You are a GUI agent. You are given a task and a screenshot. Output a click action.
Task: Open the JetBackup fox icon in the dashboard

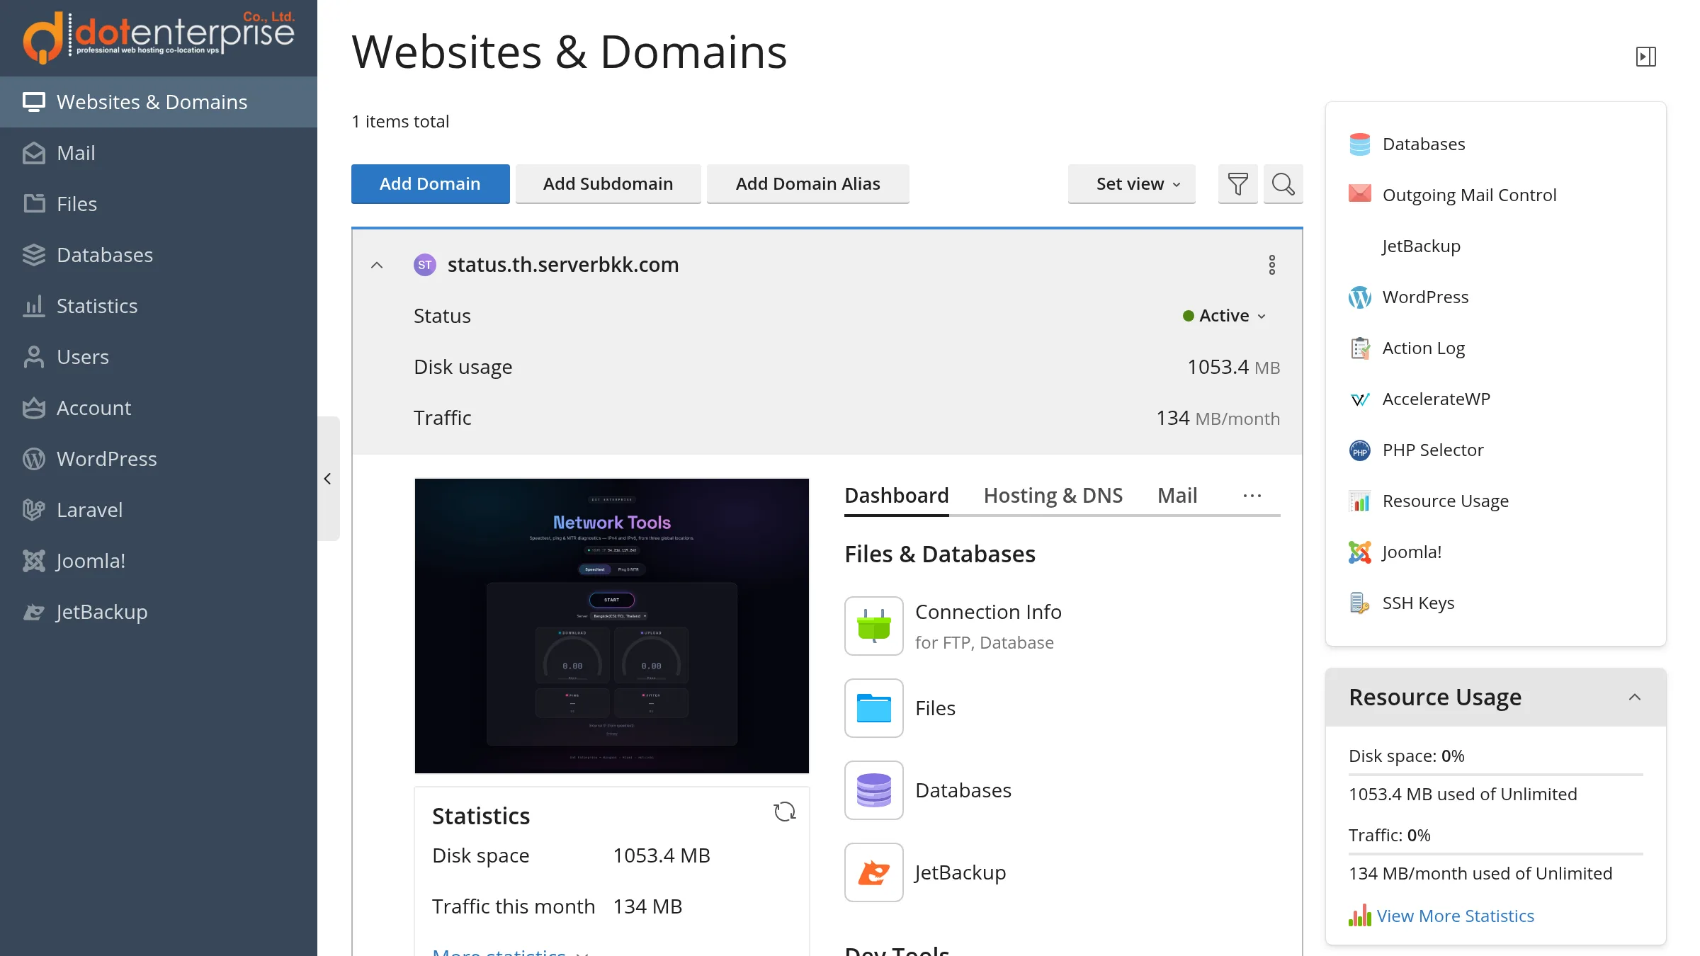[x=874, y=872]
